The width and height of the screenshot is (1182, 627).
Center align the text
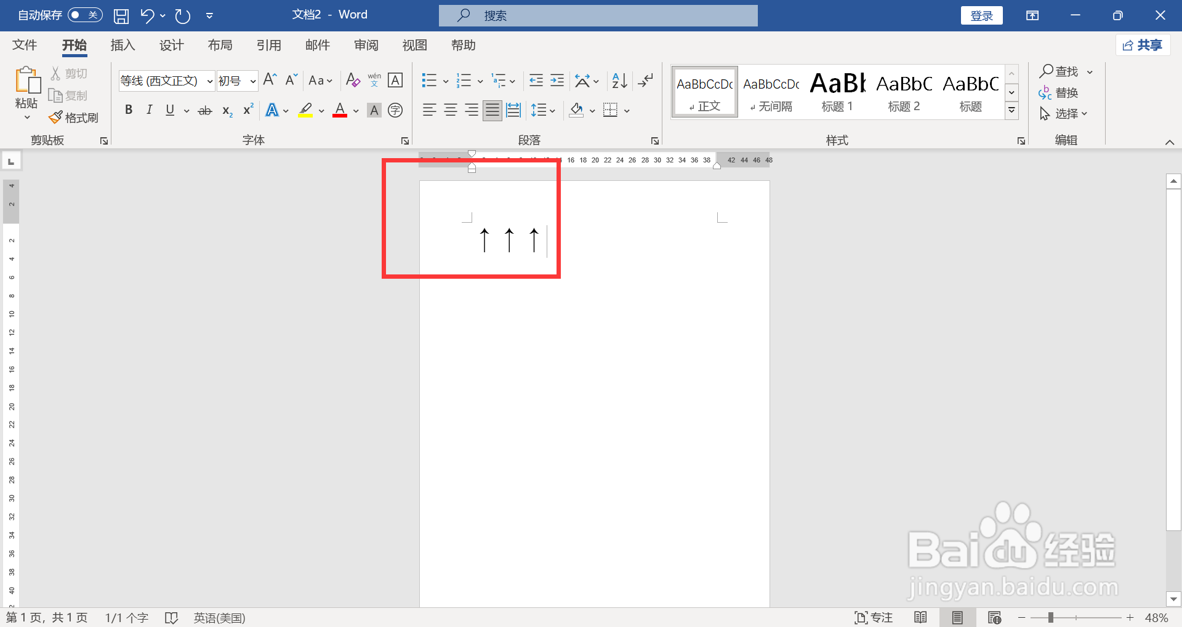click(x=451, y=111)
